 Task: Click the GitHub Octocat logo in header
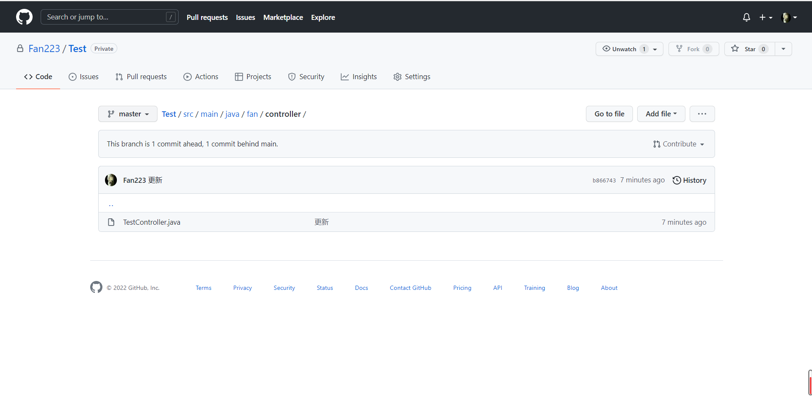point(24,17)
